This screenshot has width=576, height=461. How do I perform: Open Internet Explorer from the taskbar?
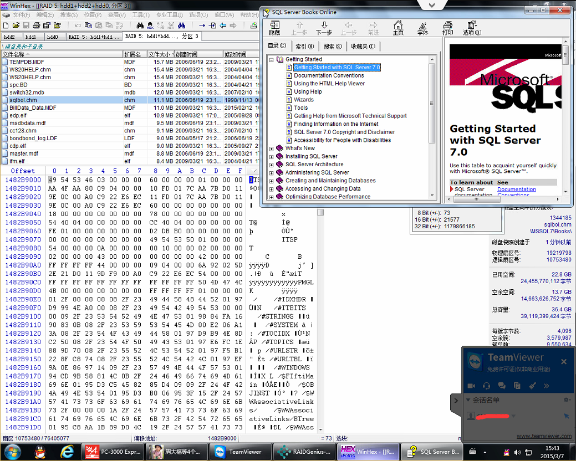(x=67, y=452)
